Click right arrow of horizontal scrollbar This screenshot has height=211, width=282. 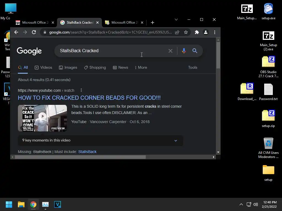(x=213, y=157)
